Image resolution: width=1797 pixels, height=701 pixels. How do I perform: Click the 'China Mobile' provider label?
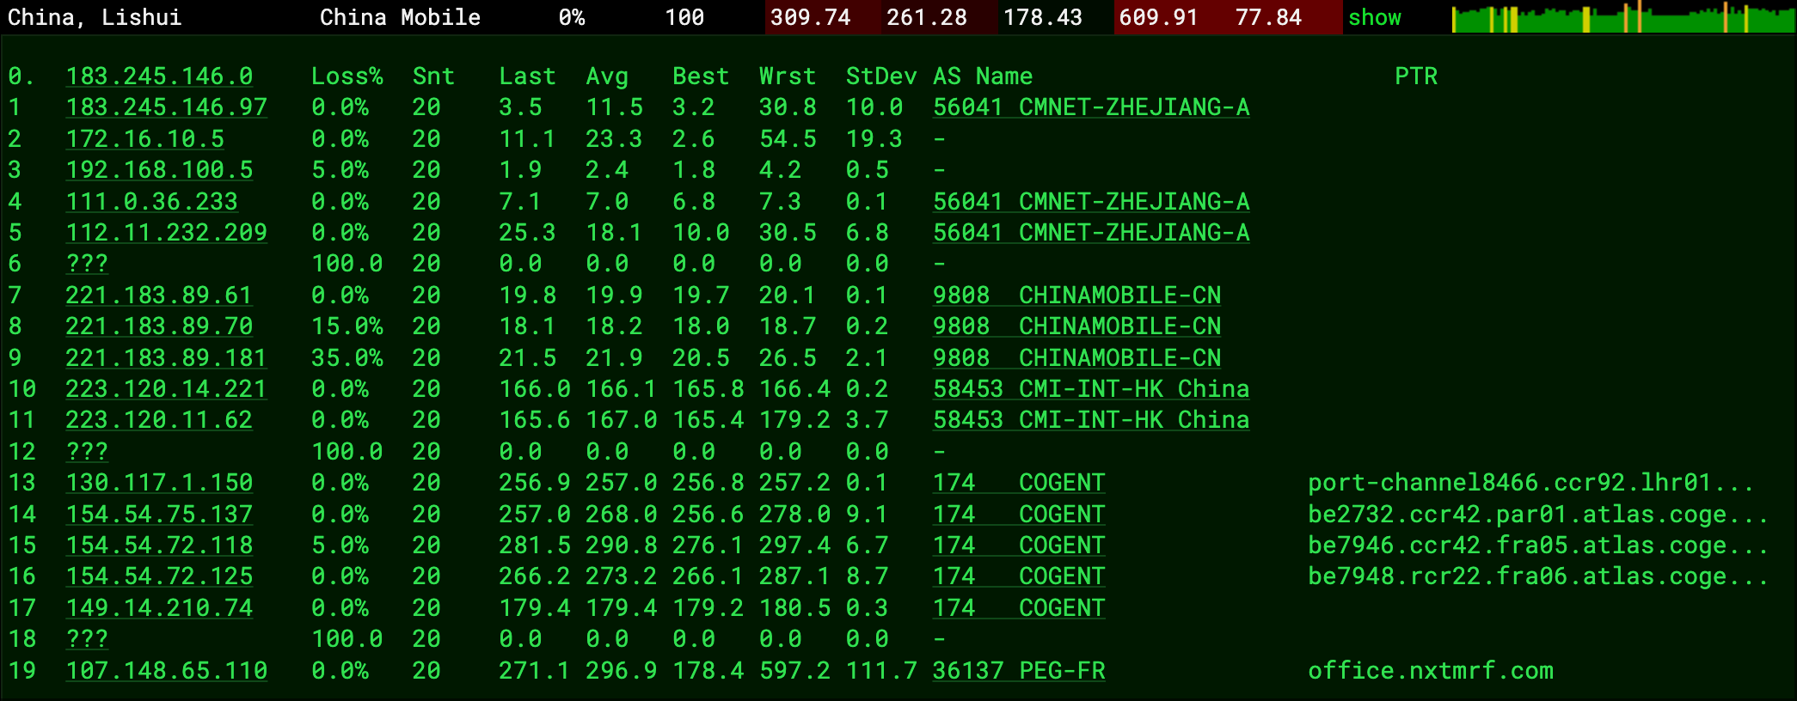400,17
